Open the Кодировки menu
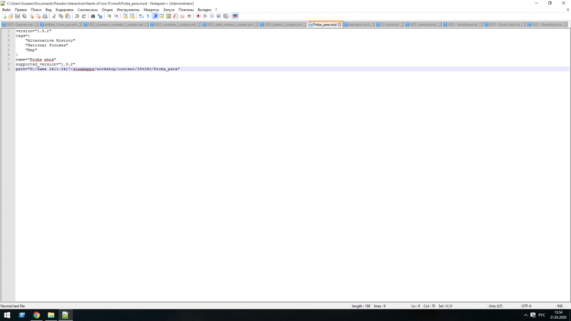 (65, 10)
